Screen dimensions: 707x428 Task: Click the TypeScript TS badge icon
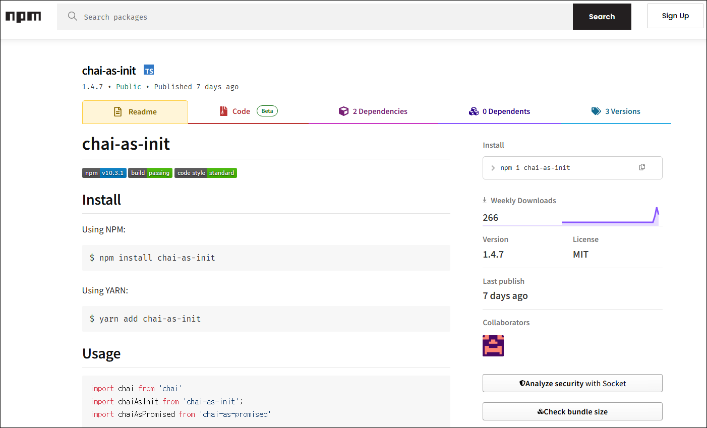tap(149, 70)
